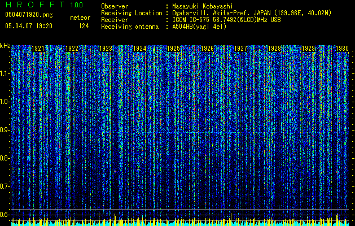The width and height of the screenshot is (355, 226).
Task: Click the 1926 time marker
Action: point(207,49)
